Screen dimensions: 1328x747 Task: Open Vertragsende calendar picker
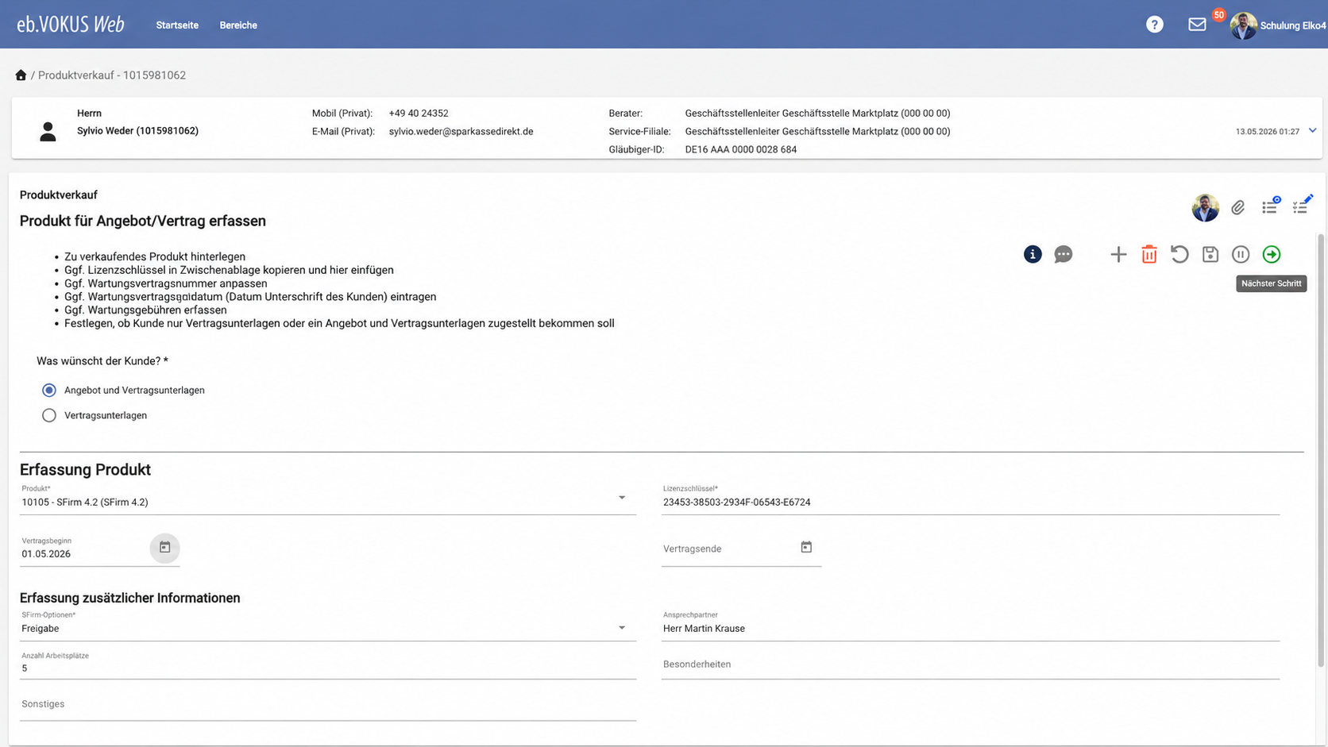pyautogui.click(x=806, y=547)
